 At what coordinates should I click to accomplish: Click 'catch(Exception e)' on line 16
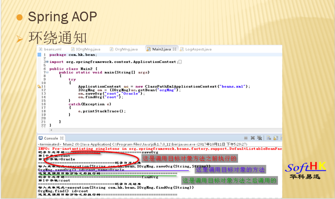(x=90, y=104)
